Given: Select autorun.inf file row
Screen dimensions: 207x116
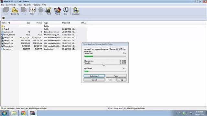Looking at the screenshot, I should pyautogui.click(x=44, y=32).
